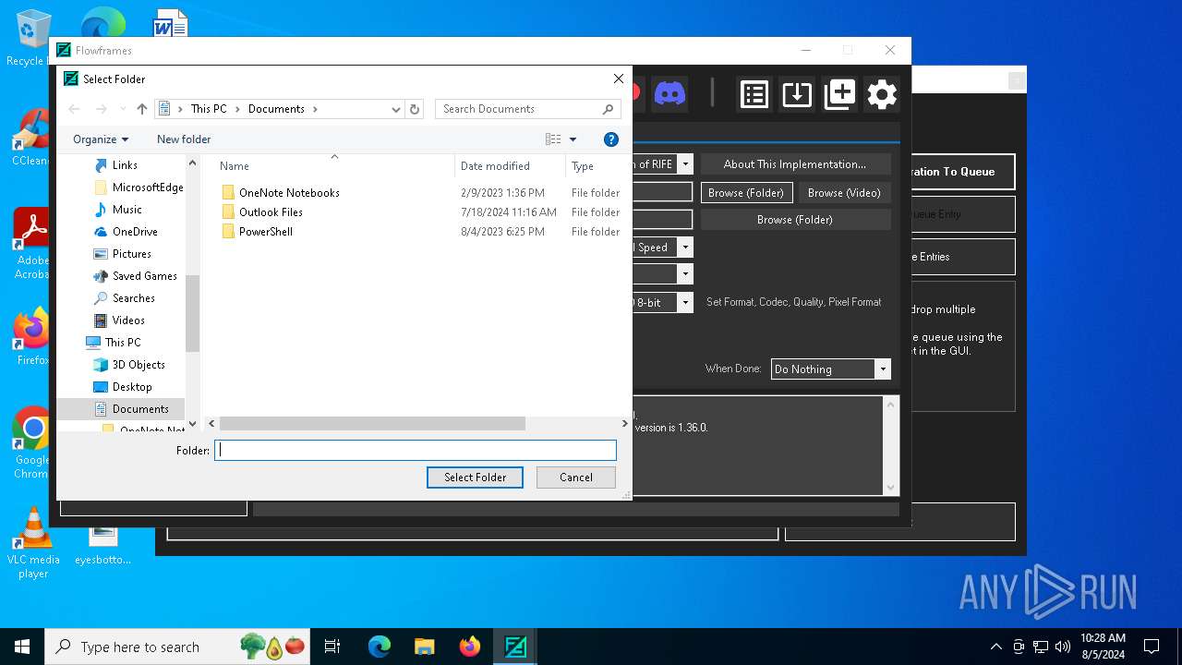Refresh the Documents folder listing
The width and height of the screenshot is (1182, 665).
tap(415, 109)
